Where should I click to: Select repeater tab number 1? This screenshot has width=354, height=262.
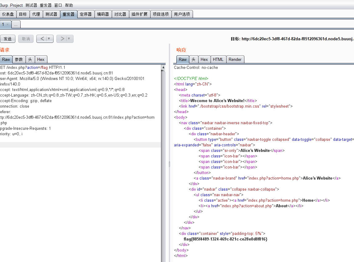pyautogui.click(x=3, y=24)
